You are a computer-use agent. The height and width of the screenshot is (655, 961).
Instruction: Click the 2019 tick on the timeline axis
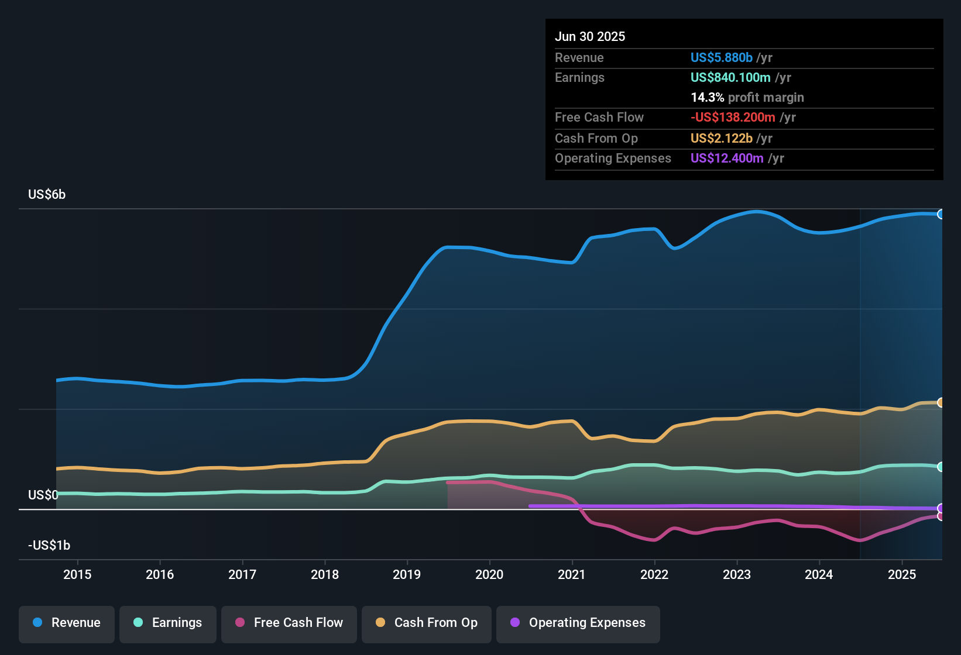(407, 574)
